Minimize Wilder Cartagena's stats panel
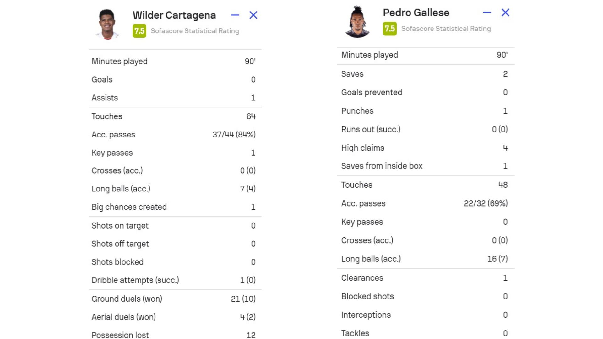The image size is (603, 339). 235,15
